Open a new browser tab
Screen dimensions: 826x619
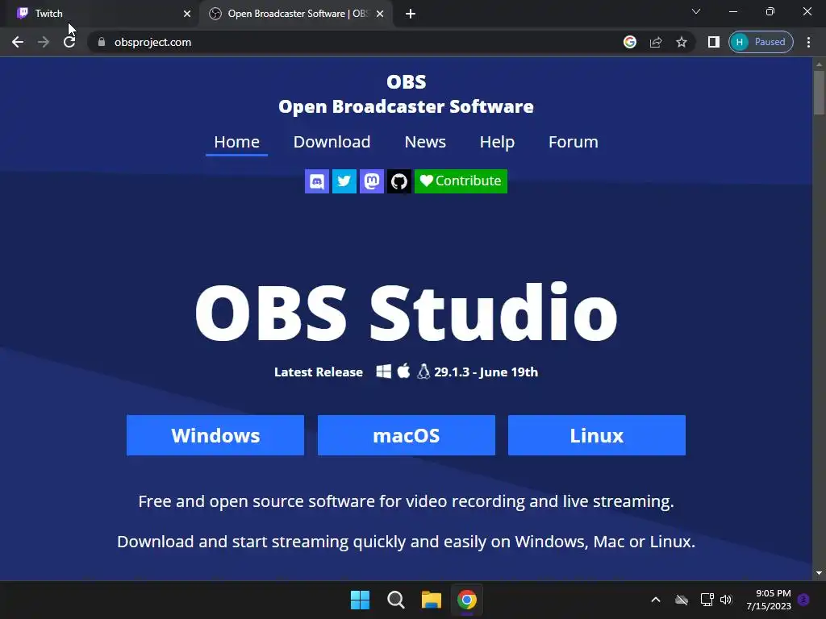point(411,14)
